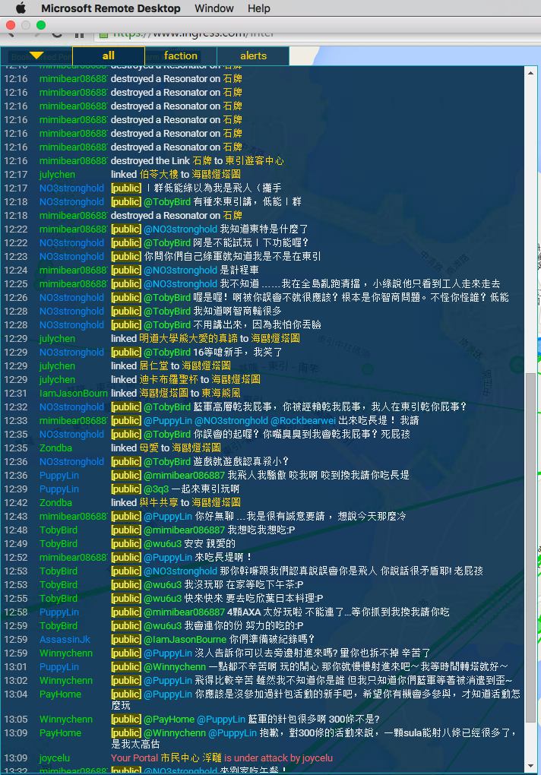
Task: Collapse chat with the yellow triangle arrow
Action: click(36, 55)
